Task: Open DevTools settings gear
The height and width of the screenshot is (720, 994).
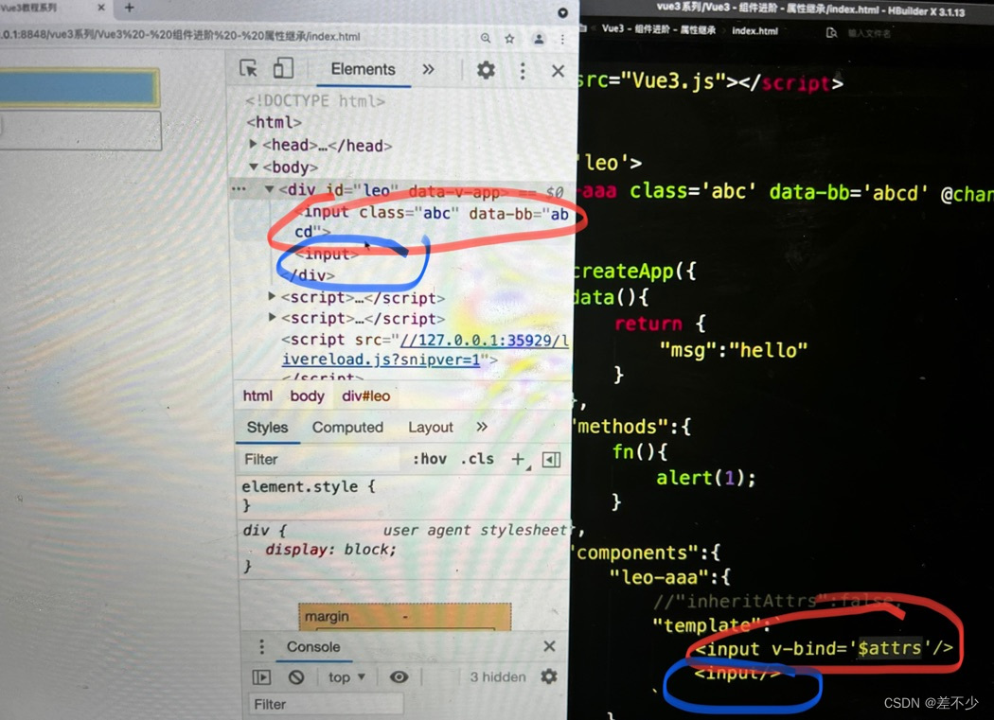Action: [x=486, y=70]
